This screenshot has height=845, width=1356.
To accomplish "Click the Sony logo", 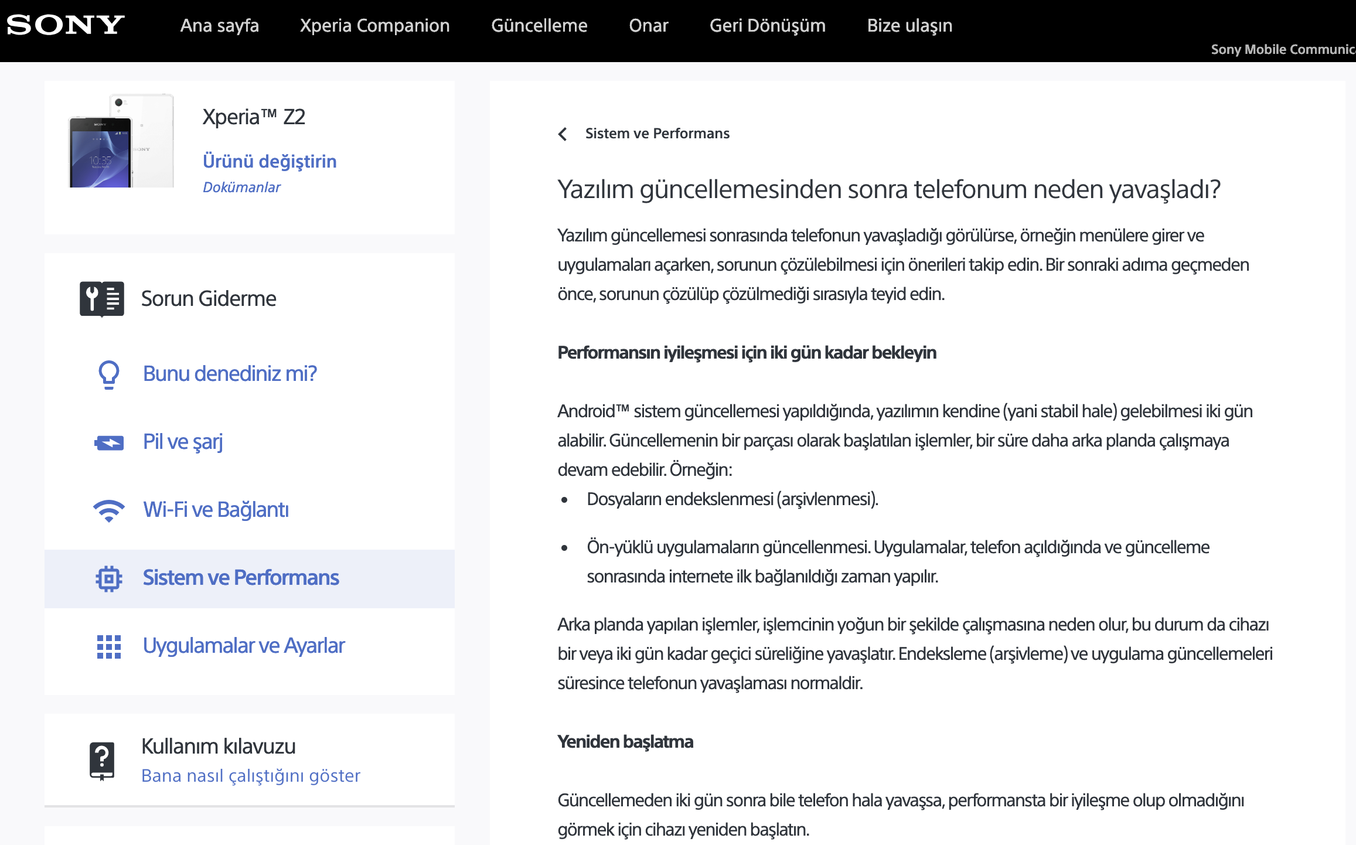I will pyautogui.click(x=66, y=25).
